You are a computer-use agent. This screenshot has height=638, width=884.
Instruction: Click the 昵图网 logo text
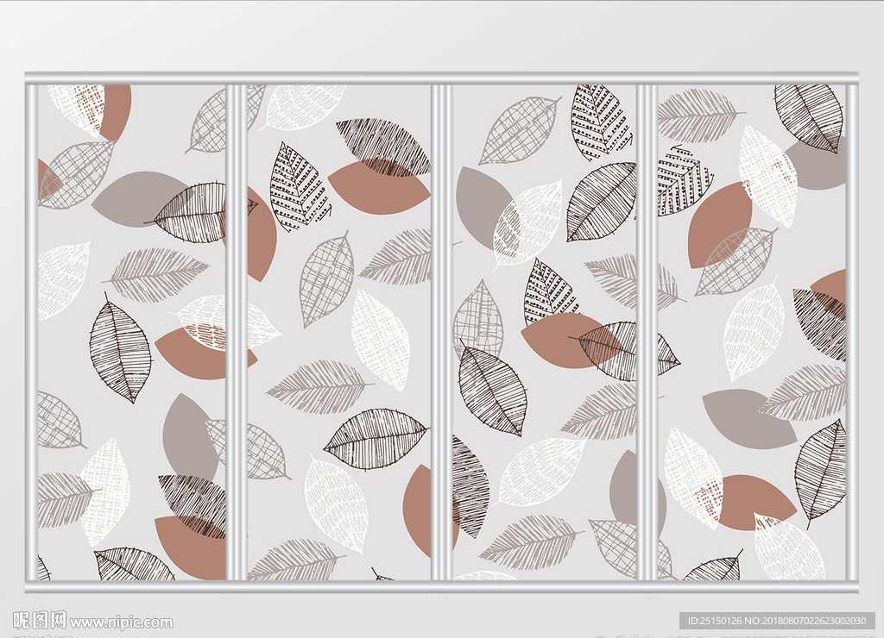click(x=40, y=621)
